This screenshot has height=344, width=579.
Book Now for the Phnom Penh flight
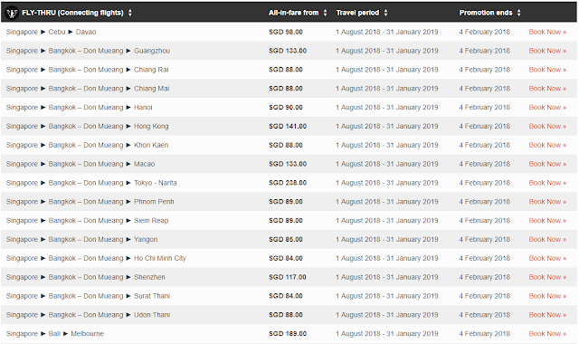click(x=547, y=201)
